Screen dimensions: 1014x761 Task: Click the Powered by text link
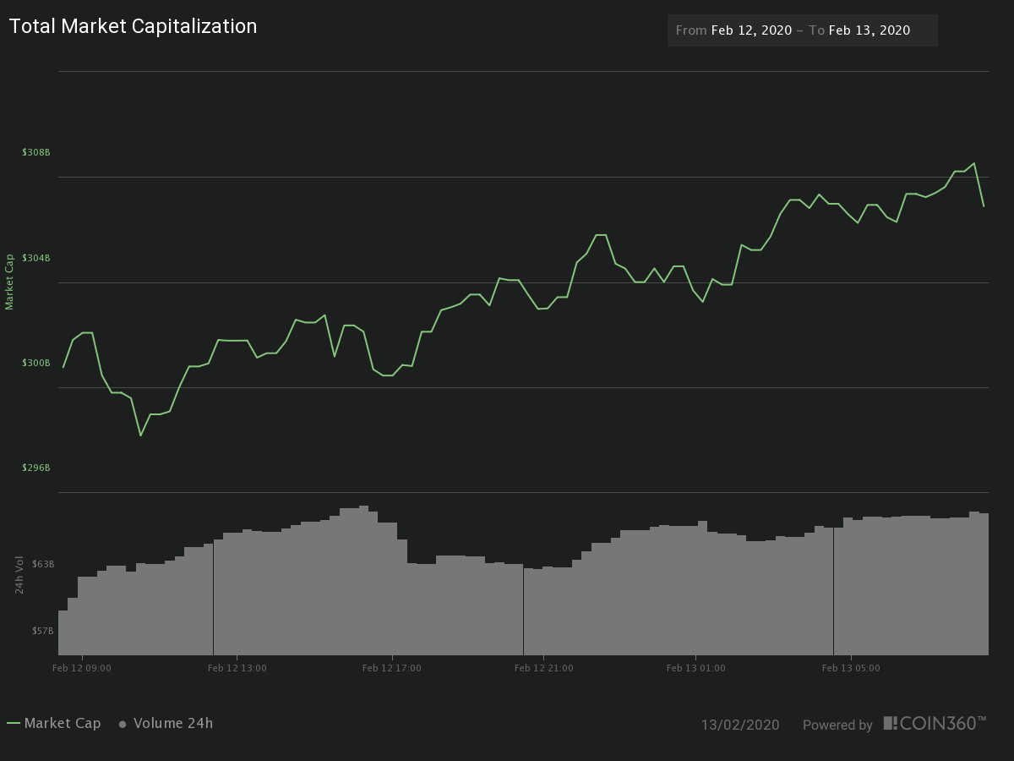pyautogui.click(x=837, y=725)
